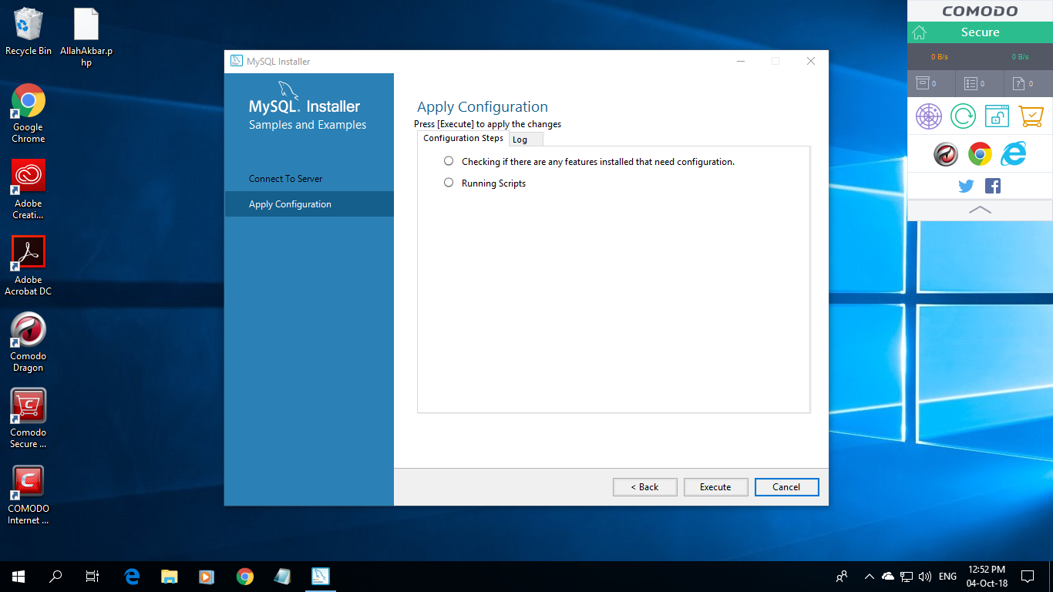The width and height of the screenshot is (1053, 592).
Task: Select the Running Scripts step circle
Action: coord(448,183)
